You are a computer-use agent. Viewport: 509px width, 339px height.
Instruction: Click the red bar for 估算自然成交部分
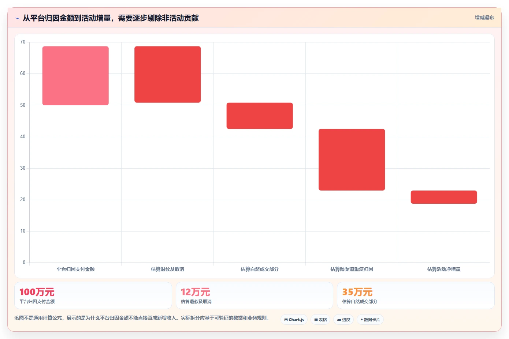pos(260,116)
